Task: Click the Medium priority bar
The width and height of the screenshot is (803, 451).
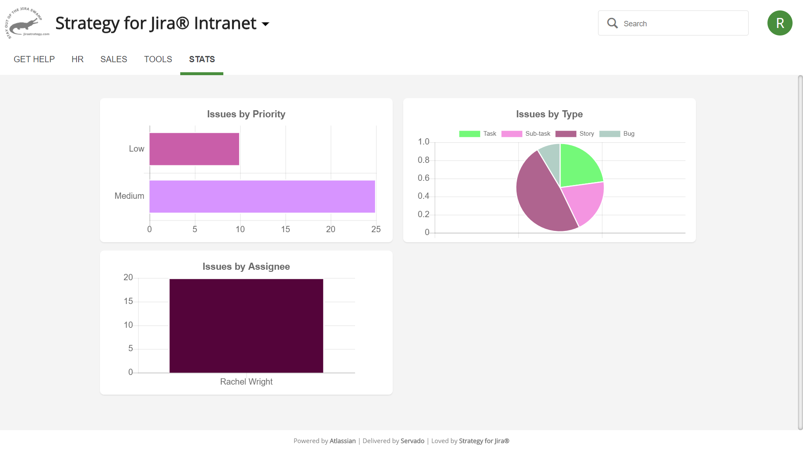Action: (x=262, y=197)
